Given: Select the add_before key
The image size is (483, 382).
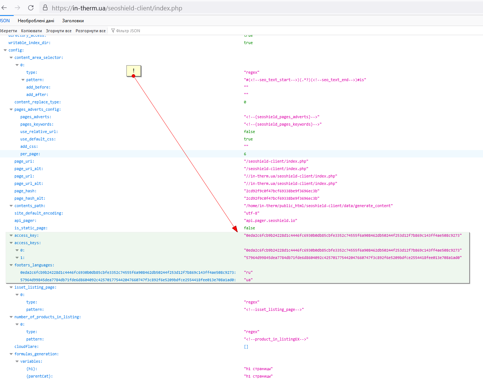Looking at the screenshot, I should pyautogui.click(x=38, y=87).
